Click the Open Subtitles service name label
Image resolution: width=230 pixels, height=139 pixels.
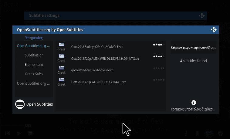(40, 104)
